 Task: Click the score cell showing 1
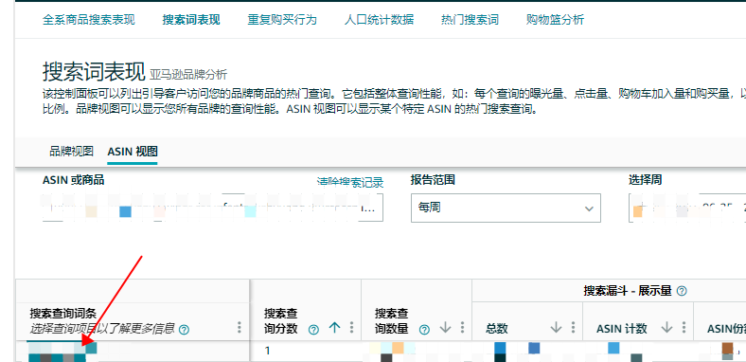tap(268, 351)
